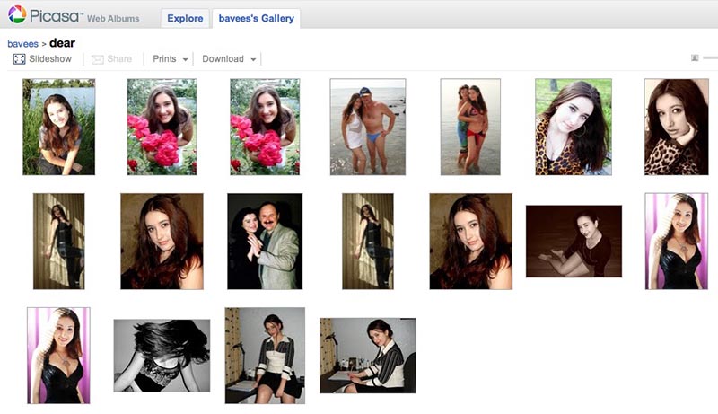The image size is (718, 414).
Task: Open the lakeside grass photo thumbnail
Action: coord(59,127)
